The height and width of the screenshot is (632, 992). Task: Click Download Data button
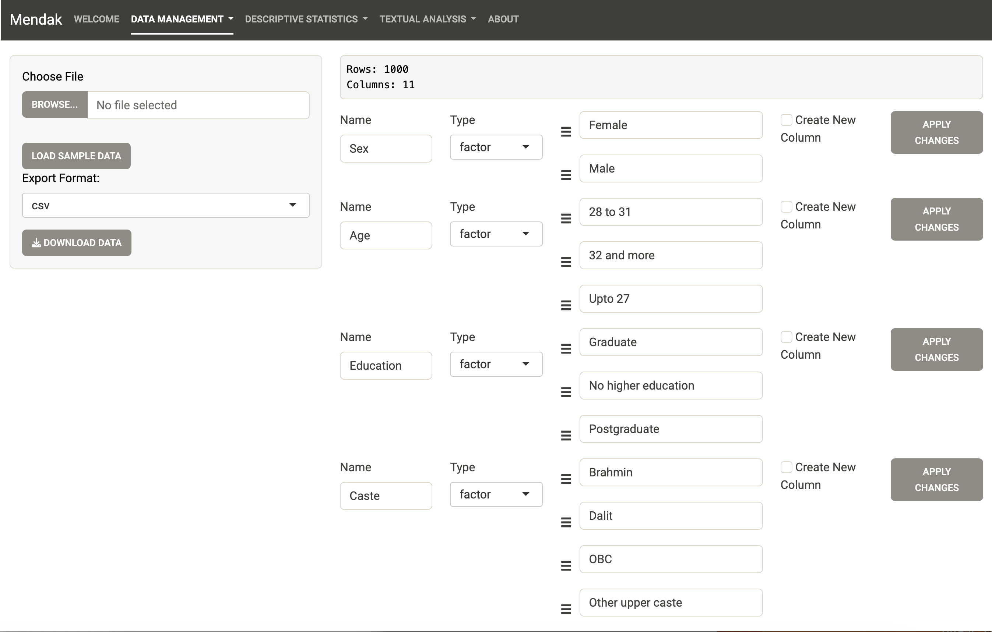pos(77,243)
